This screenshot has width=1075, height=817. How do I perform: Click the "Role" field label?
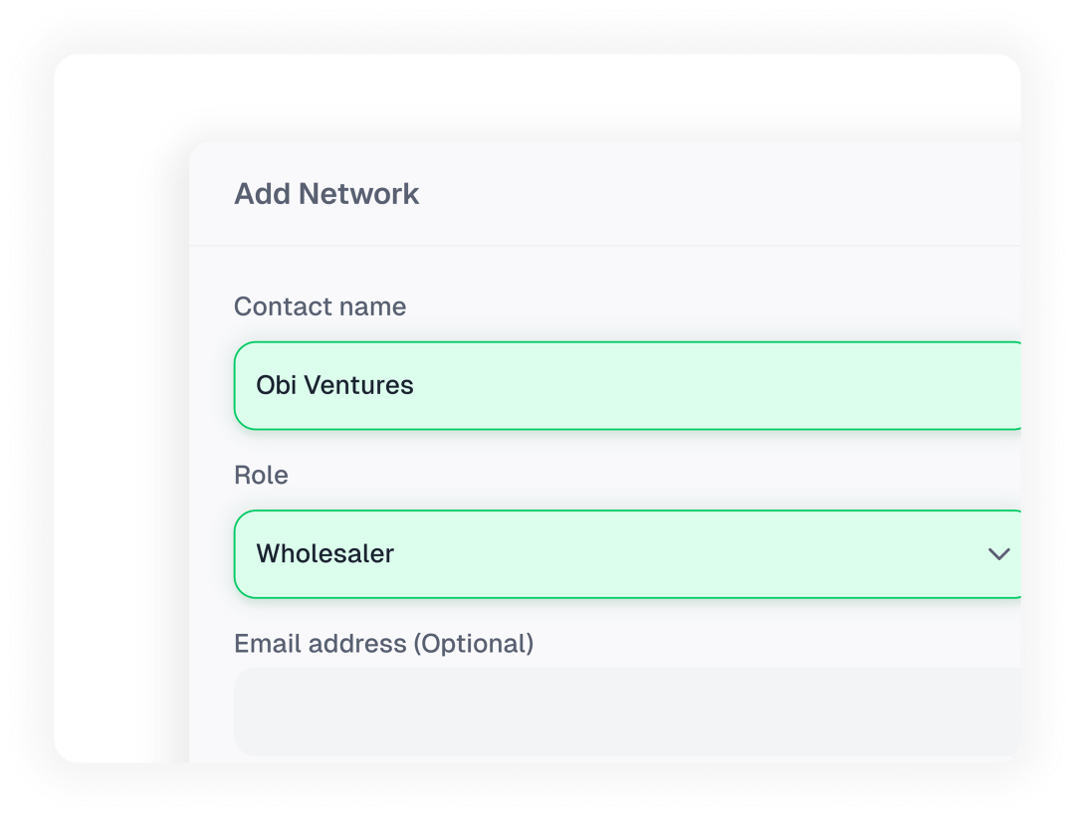261,476
